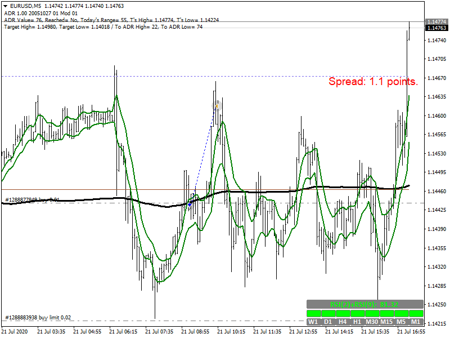Click the 1.14215 price axis label

[437, 323]
